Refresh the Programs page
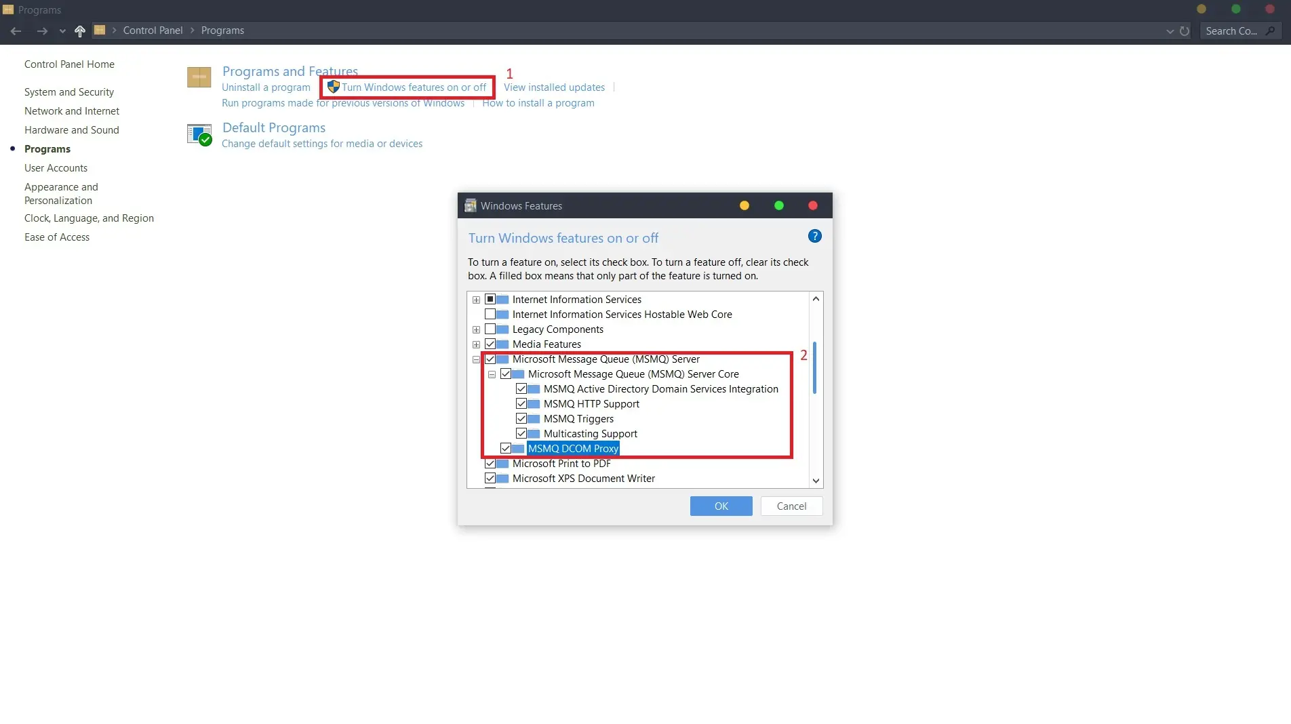This screenshot has width=1291, height=724. [x=1185, y=31]
